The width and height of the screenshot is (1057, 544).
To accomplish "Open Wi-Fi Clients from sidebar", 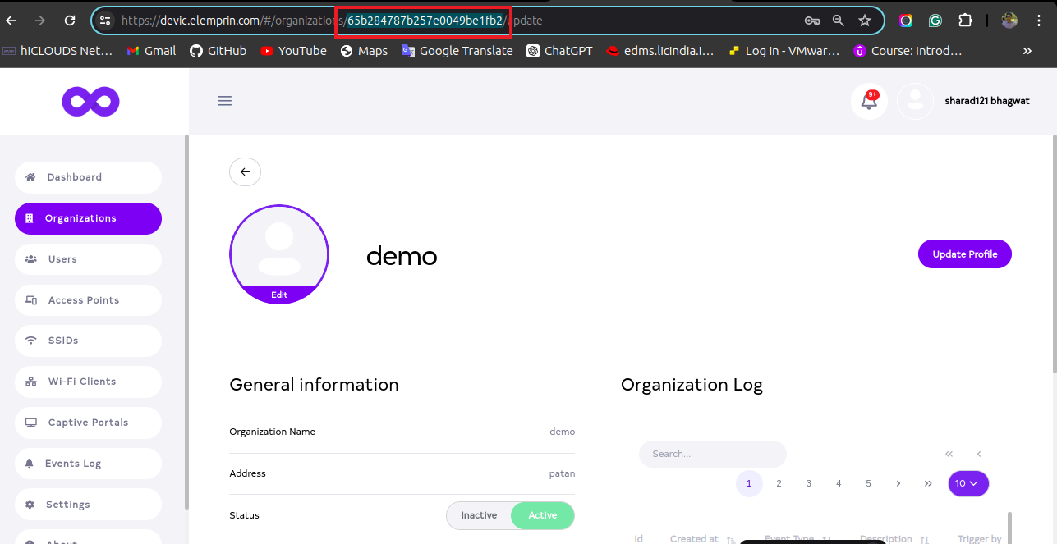I will coord(82,382).
